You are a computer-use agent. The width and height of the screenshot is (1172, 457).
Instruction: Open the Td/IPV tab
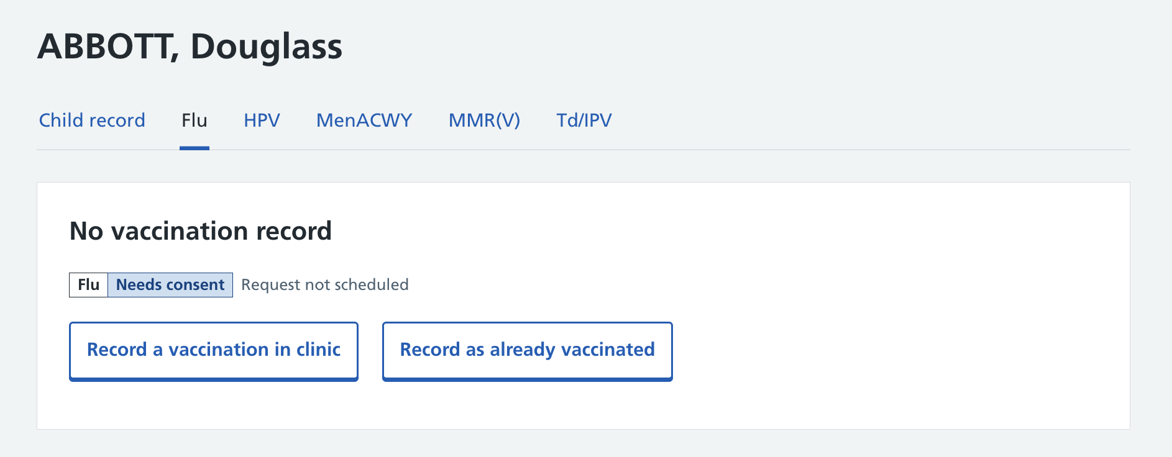pyautogui.click(x=584, y=120)
